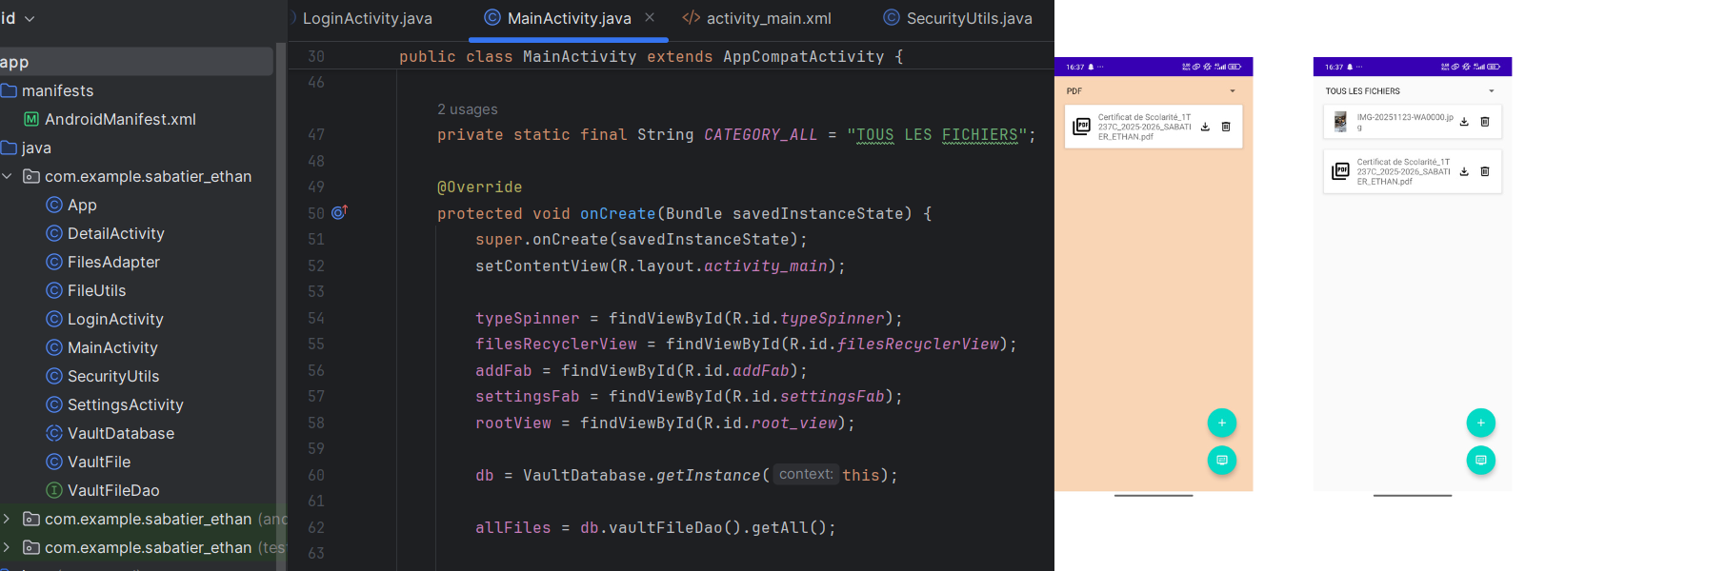Viewport: 1726px width, 571px height.
Task: Collapse the com.example.sabatier_ethan package
Action: 8,176
